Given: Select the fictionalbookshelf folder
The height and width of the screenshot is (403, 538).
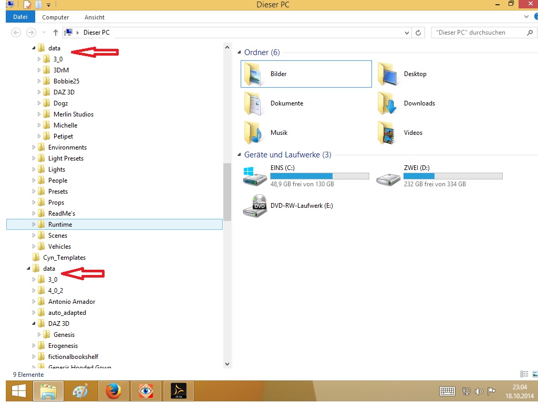Looking at the screenshot, I should (73, 357).
